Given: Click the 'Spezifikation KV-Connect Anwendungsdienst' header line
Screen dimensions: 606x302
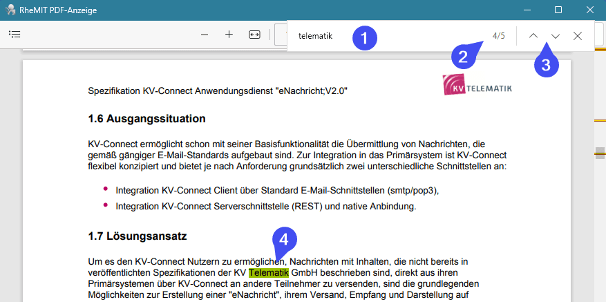Looking at the screenshot, I should [x=217, y=91].
